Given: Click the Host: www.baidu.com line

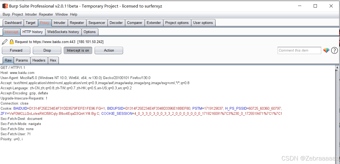Looking at the screenshot, I should tap(17, 73).
